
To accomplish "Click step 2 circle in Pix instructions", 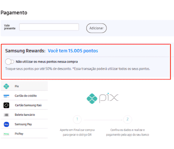I will coord(127,119).
